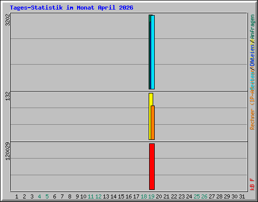Click day 16 on the x-axis
Viewport: 258px width, 202px height.
click(x=128, y=196)
